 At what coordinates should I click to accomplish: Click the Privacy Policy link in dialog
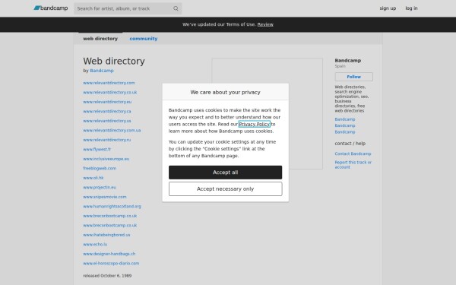click(x=254, y=124)
